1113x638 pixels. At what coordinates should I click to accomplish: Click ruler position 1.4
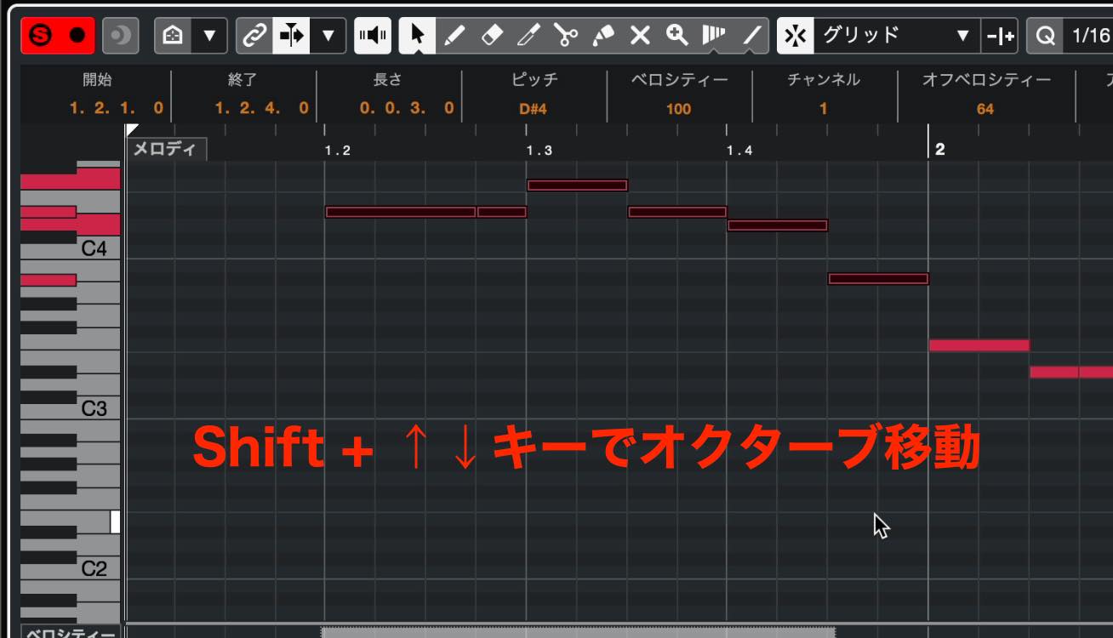(739, 151)
